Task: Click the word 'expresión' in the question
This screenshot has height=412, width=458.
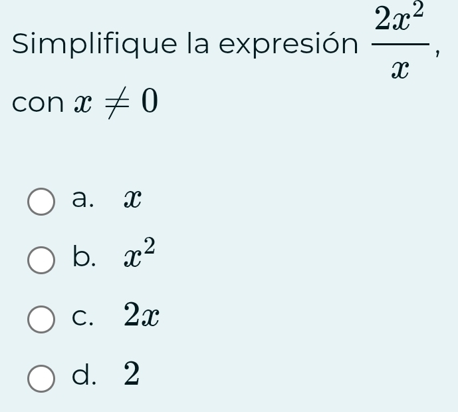Action: pos(288,45)
